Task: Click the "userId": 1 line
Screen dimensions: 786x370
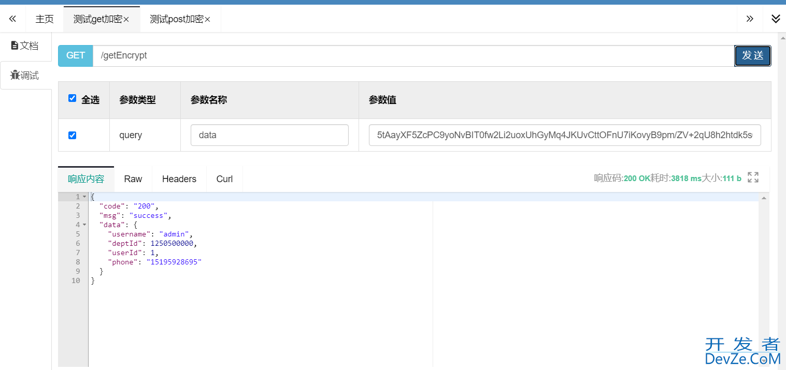Action: pos(133,253)
